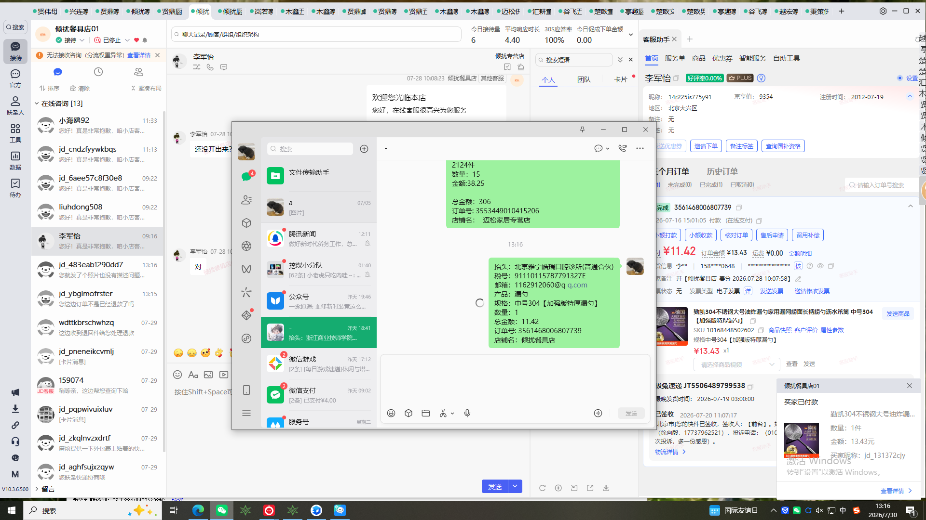
Task: Open WeChat Channels (butterfly icon) in sidebar
Action: (246, 269)
